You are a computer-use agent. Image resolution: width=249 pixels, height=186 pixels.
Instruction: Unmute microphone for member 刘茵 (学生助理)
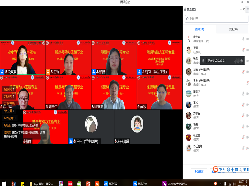pyautogui.click(x=243, y=72)
